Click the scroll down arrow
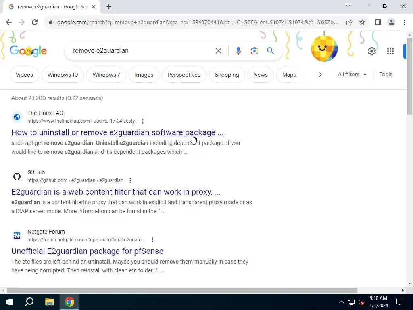This screenshot has width=413, height=310. click(x=409, y=284)
